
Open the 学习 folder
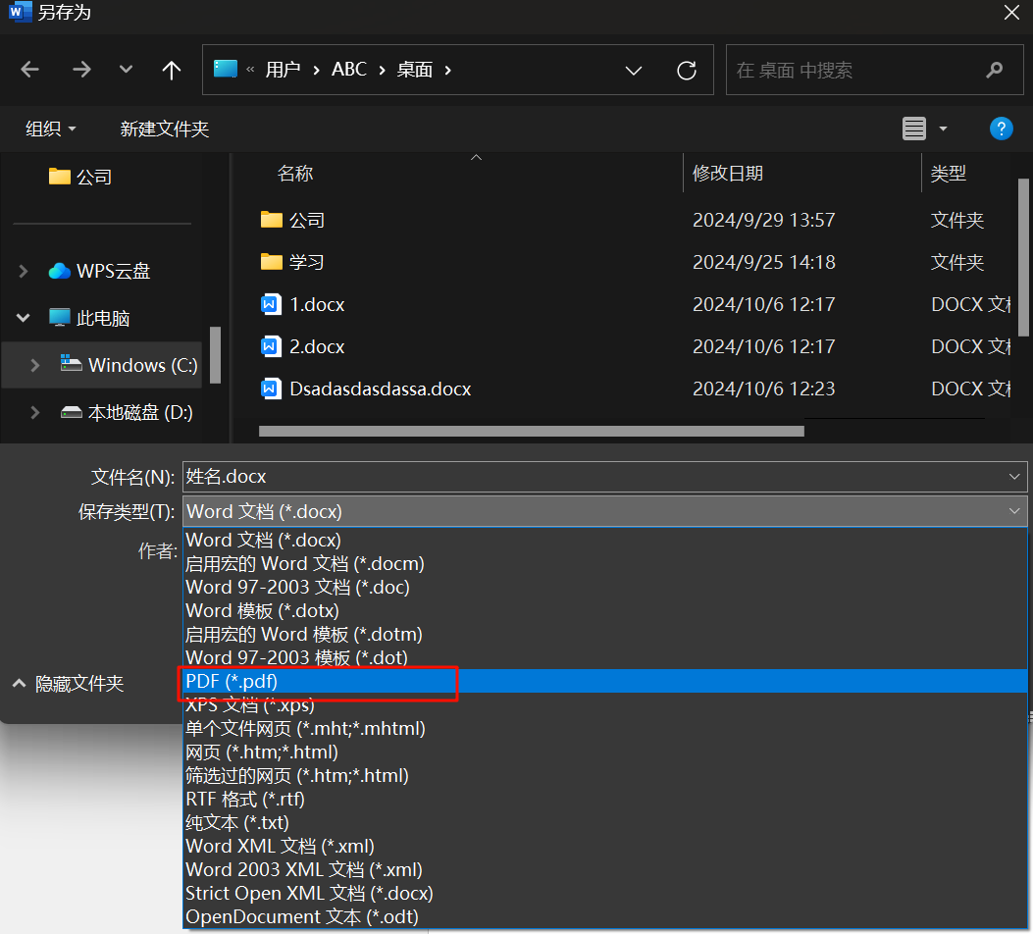[306, 262]
